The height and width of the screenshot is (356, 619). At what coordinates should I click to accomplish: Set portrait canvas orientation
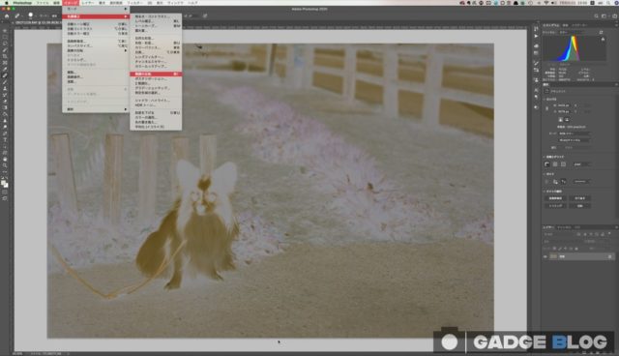[560, 120]
